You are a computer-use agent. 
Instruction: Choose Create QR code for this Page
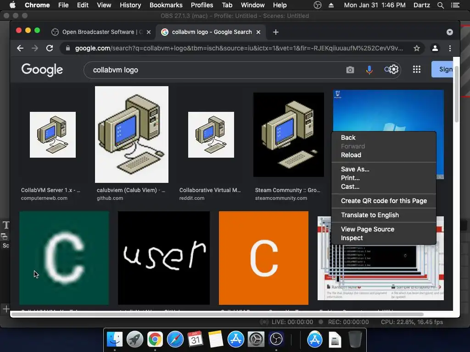point(384,201)
